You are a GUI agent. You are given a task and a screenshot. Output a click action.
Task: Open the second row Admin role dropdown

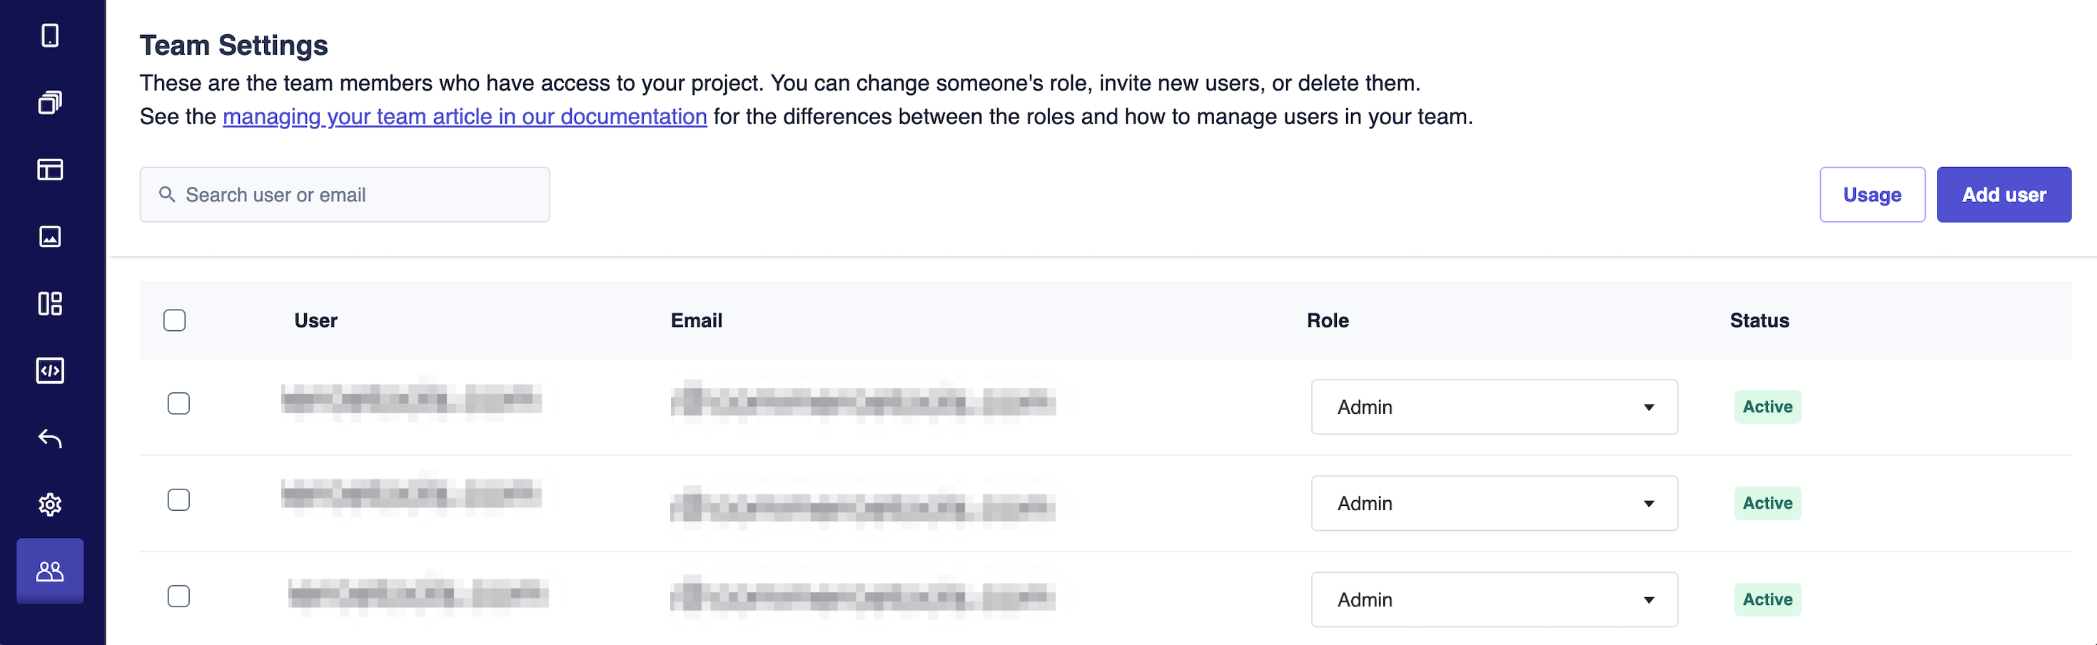point(1494,504)
